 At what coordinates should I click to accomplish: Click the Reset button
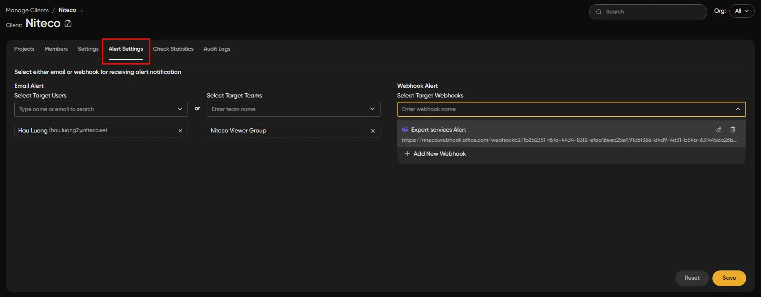coord(692,278)
